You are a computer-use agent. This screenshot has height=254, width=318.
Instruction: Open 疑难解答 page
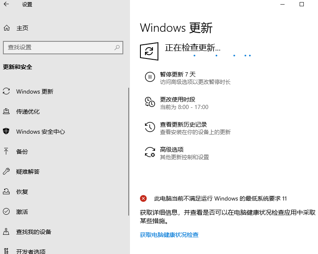coord(28,172)
